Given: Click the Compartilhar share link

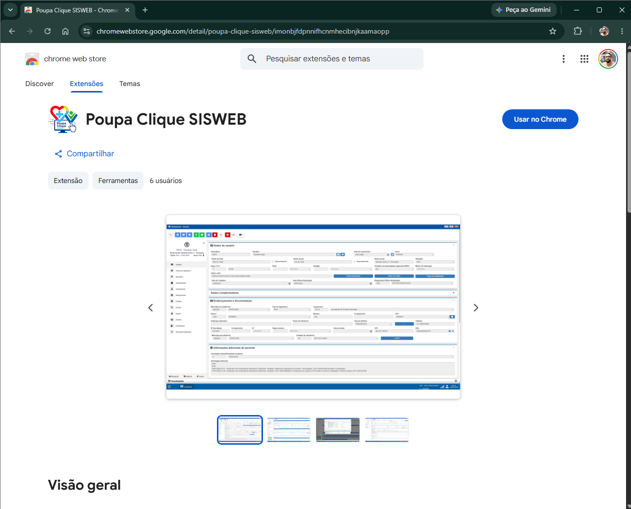Looking at the screenshot, I should [84, 154].
